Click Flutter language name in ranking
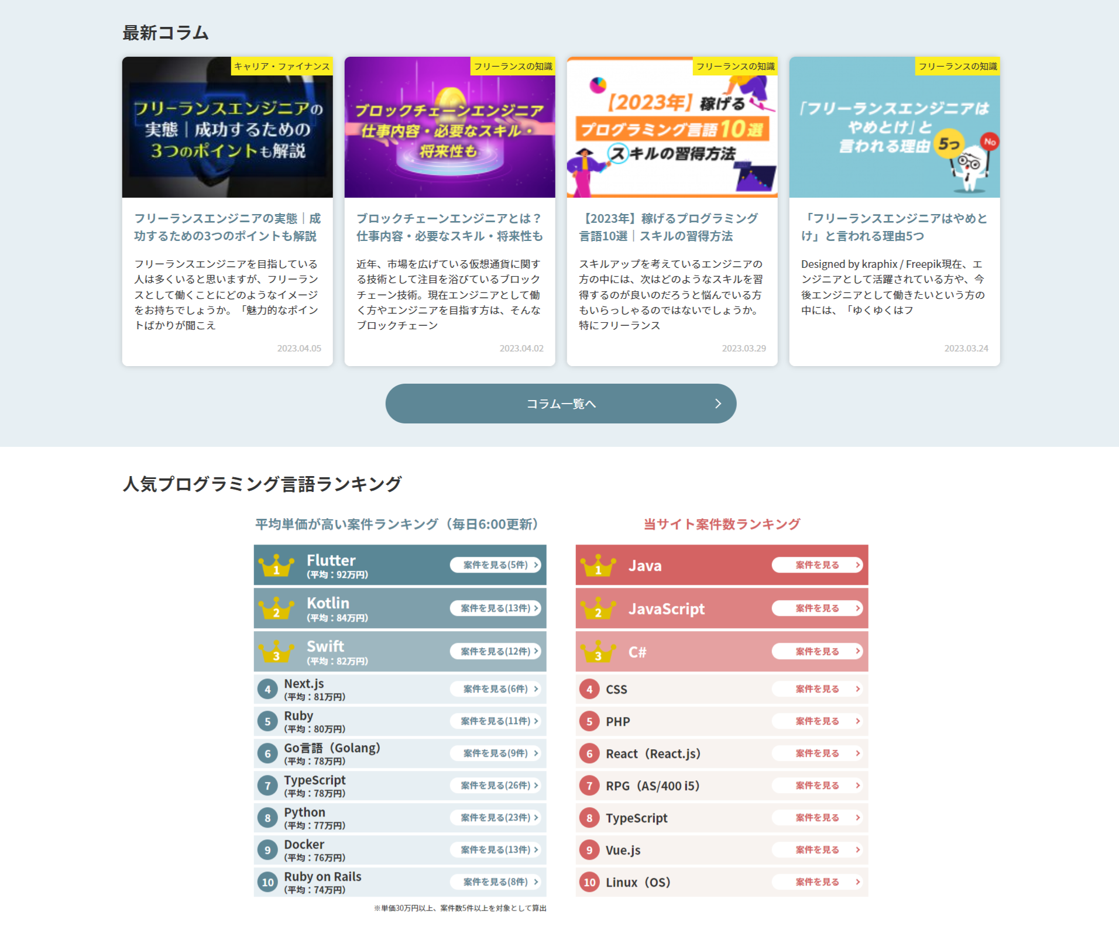Screen dimensions: 1119x927 (331, 560)
